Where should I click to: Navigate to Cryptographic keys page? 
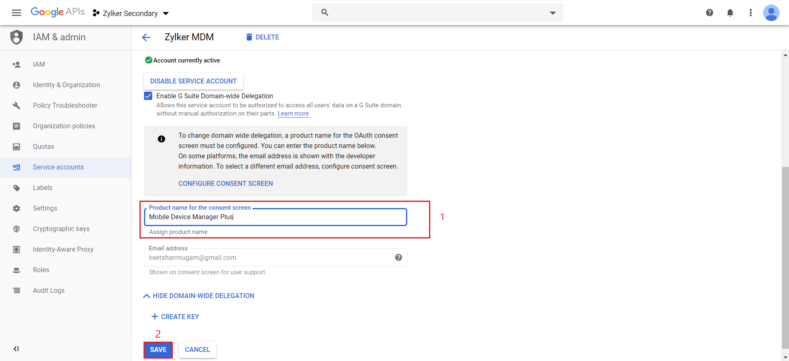click(x=61, y=229)
